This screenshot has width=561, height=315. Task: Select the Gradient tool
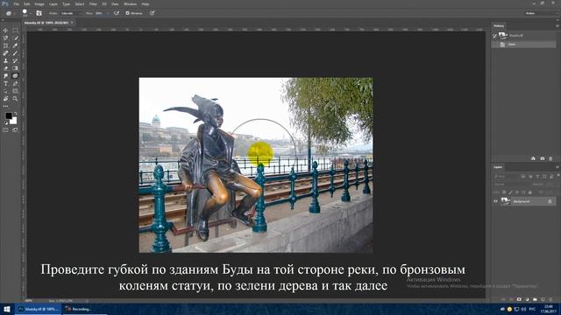point(15,68)
